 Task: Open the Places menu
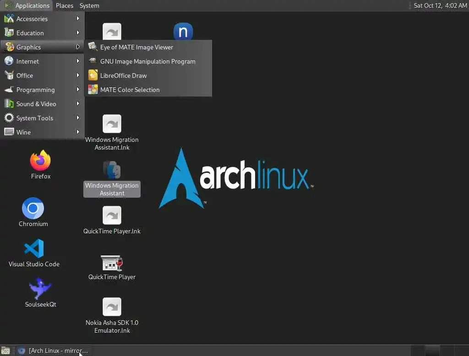pyautogui.click(x=64, y=5)
